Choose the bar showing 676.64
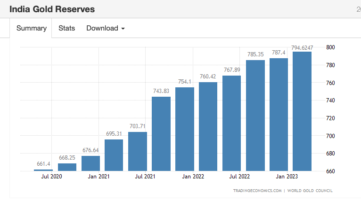 pos(90,163)
